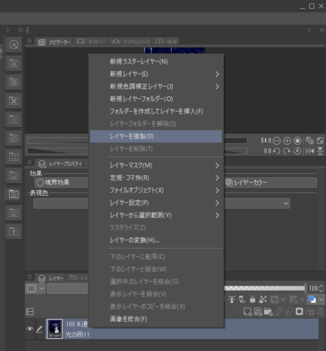
Task: Hide the 光の雨11 layer with eye icon
Action: (x=29, y=329)
